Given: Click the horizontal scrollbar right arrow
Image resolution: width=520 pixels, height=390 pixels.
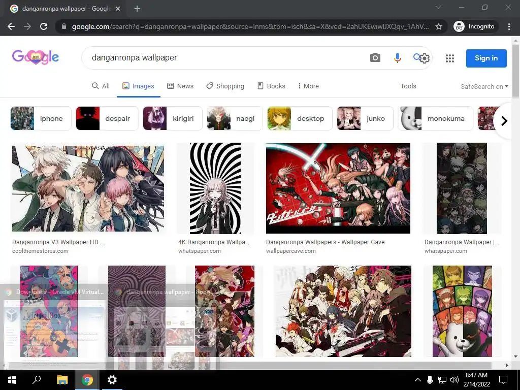Looking at the screenshot, I should [507, 366].
